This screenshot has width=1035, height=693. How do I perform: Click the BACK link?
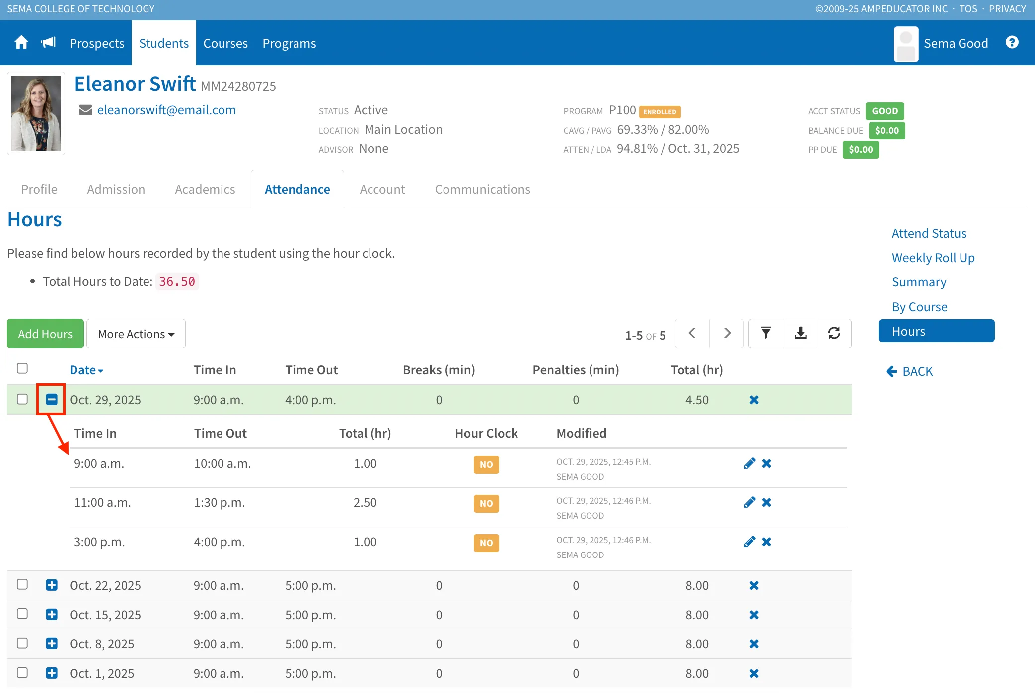909,371
